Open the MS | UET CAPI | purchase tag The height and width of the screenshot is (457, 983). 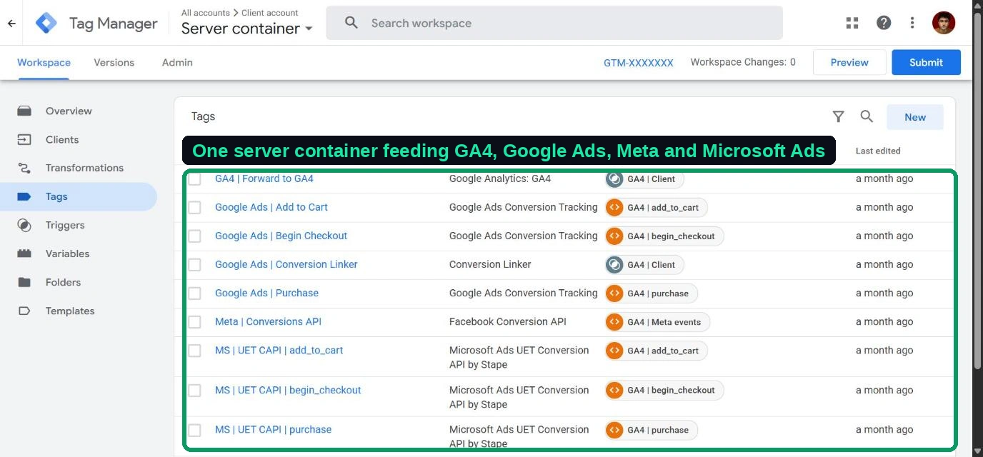[x=273, y=429]
